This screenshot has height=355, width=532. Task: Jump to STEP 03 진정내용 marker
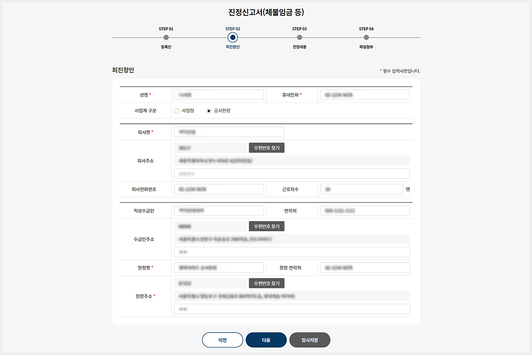click(x=299, y=37)
